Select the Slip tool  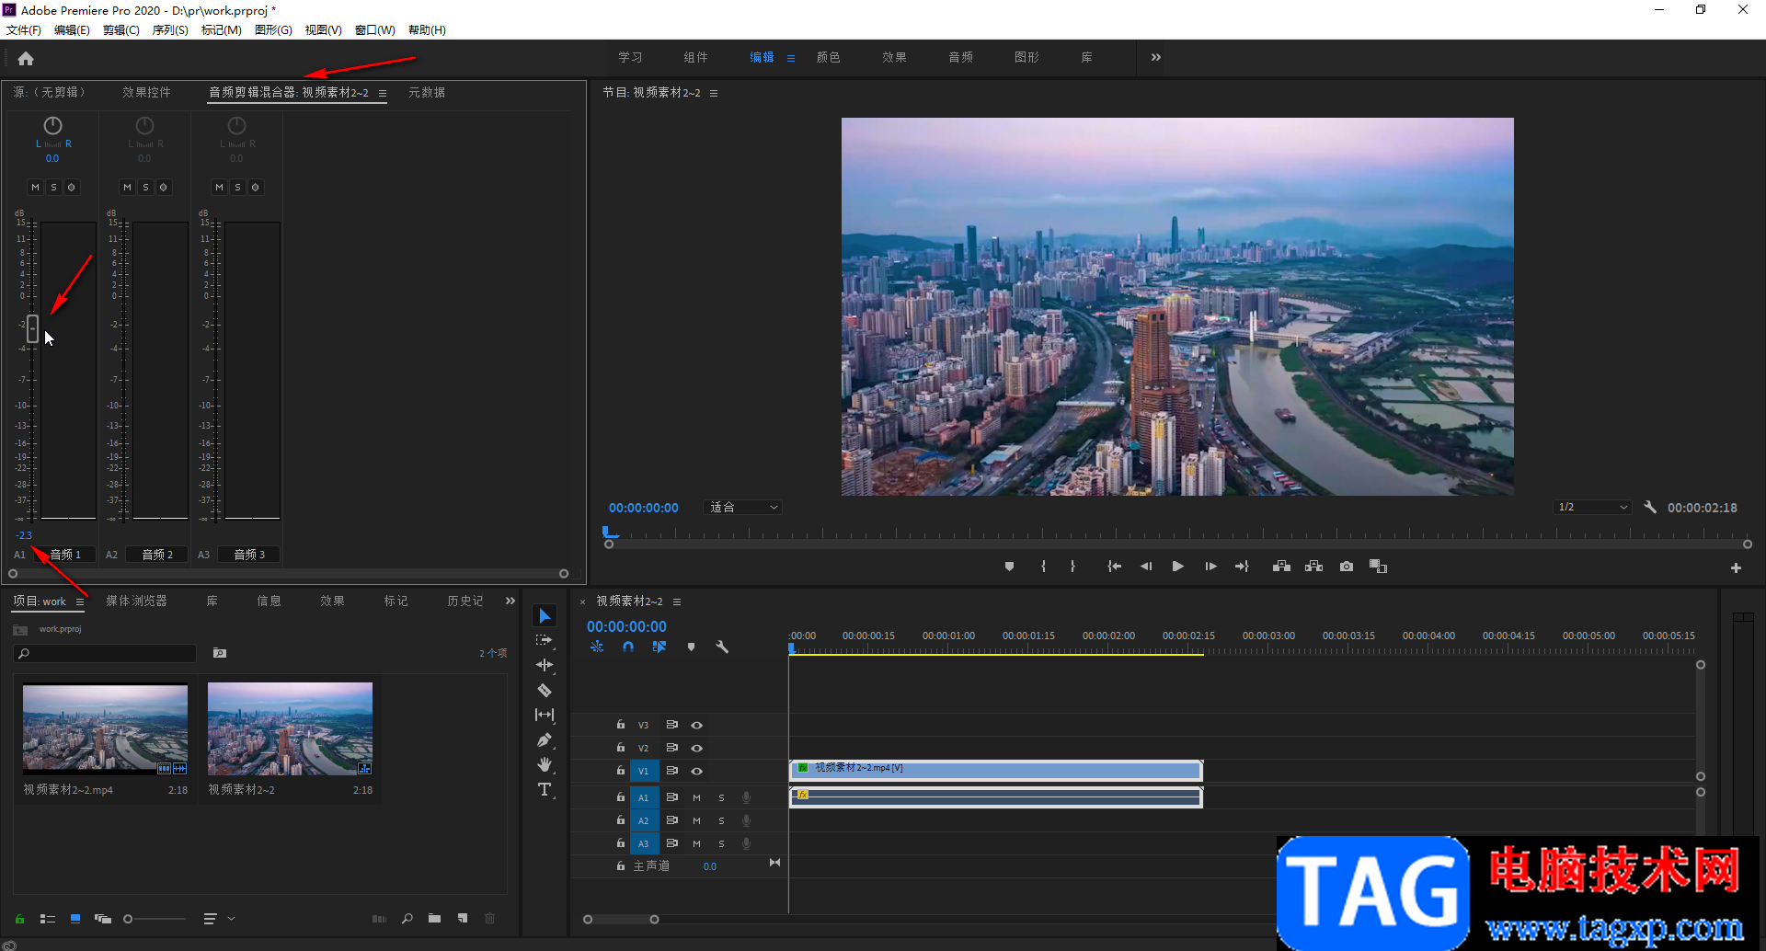coord(545,715)
